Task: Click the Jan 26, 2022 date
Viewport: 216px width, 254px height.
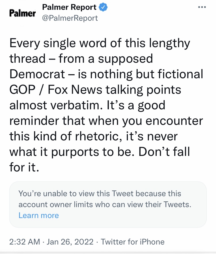Action: [x=70, y=242]
